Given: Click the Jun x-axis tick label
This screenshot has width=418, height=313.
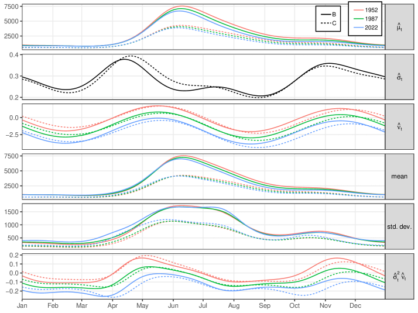Looking at the screenshot, I should click(x=173, y=305).
